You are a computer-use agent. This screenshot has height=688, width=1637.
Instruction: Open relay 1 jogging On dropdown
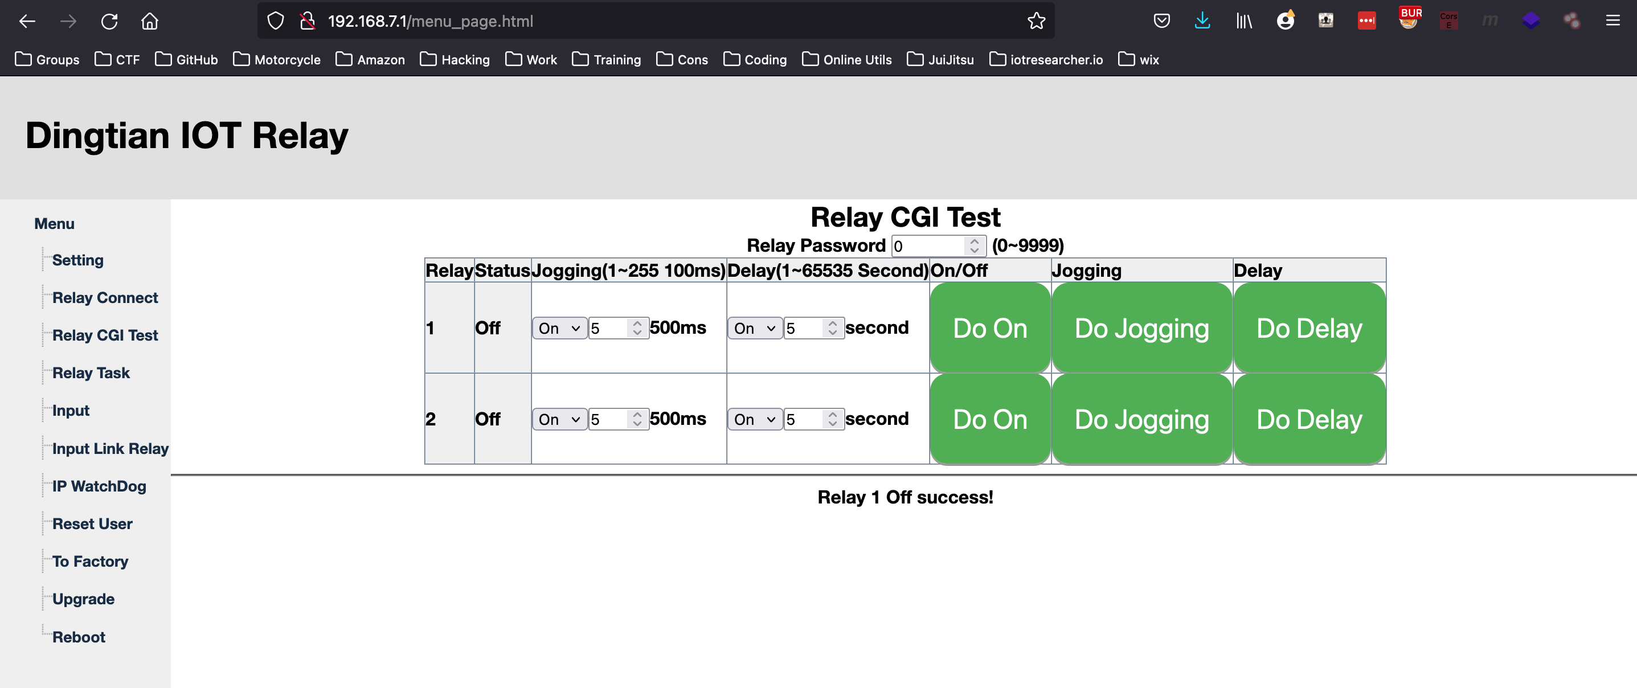(x=559, y=329)
